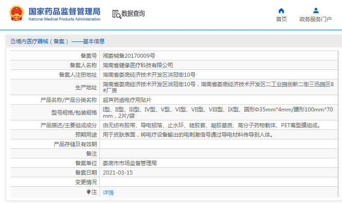Click the 变更情况 label
This screenshot has width=342, height=203.
(86, 182)
